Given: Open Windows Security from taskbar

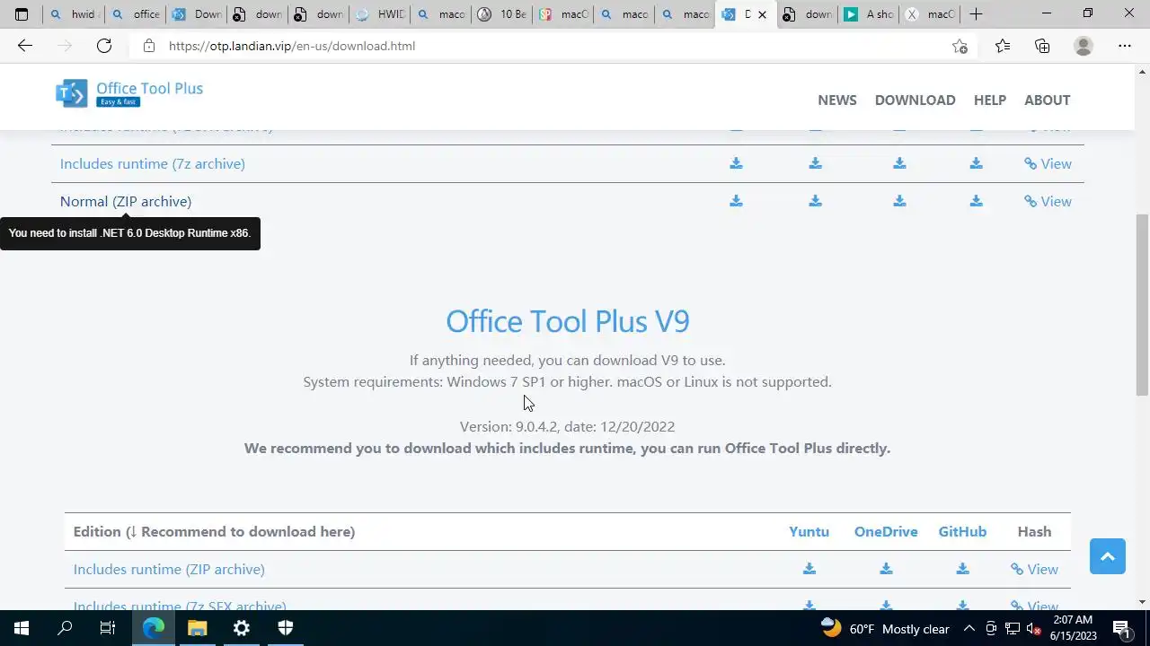Looking at the screenshot, I should pos(286,628).
